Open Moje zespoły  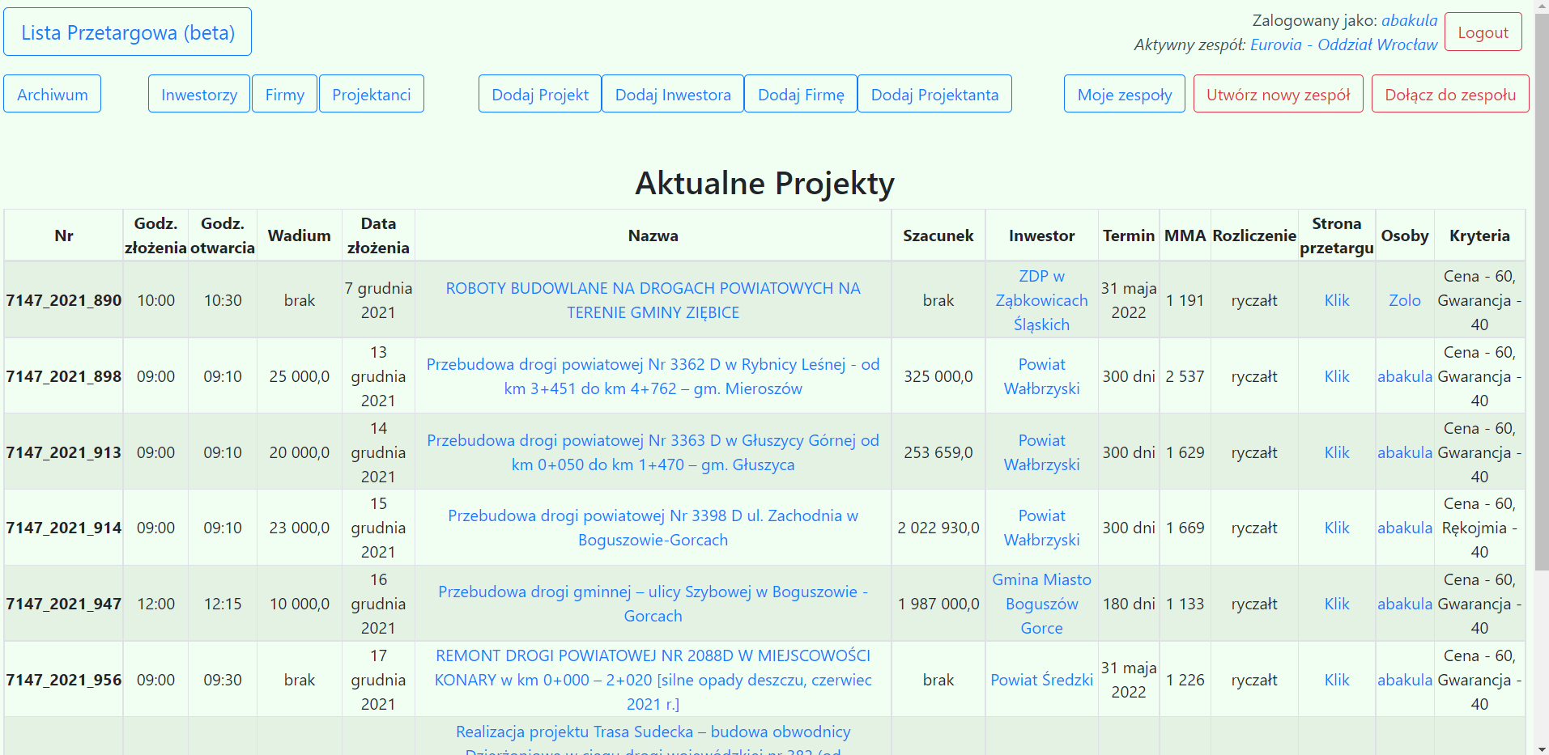(x=1125, y=94)
